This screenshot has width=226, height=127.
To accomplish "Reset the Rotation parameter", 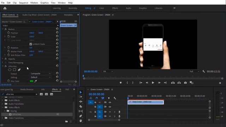I will [57, 47].
